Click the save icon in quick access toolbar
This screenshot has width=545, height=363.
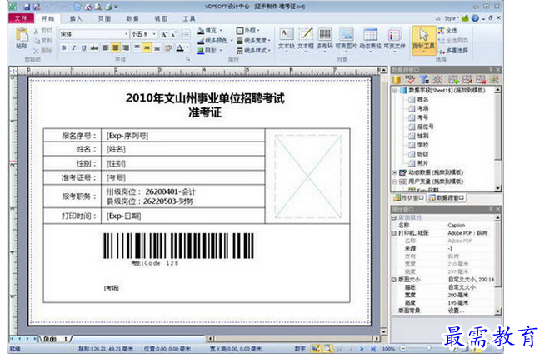(27, 7)
